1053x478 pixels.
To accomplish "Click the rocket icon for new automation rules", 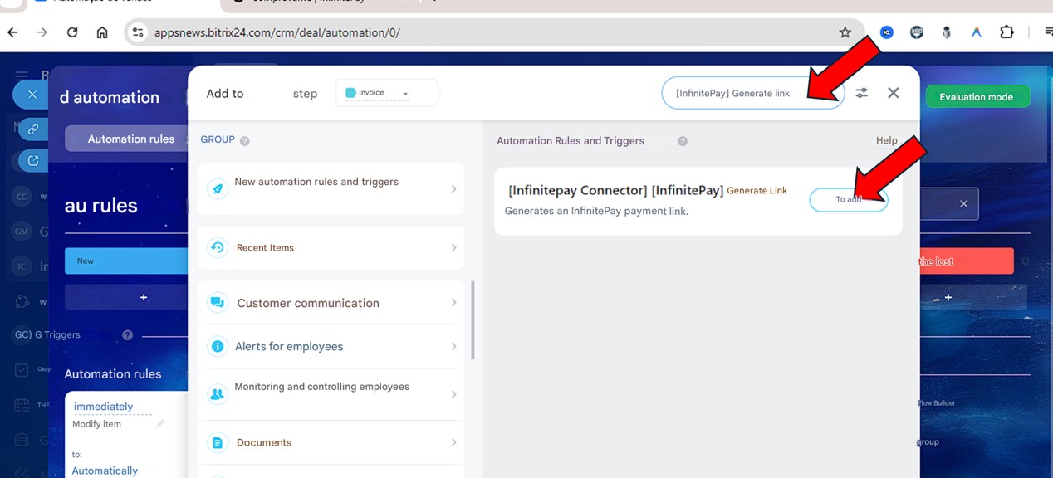I will pos(218,189).
